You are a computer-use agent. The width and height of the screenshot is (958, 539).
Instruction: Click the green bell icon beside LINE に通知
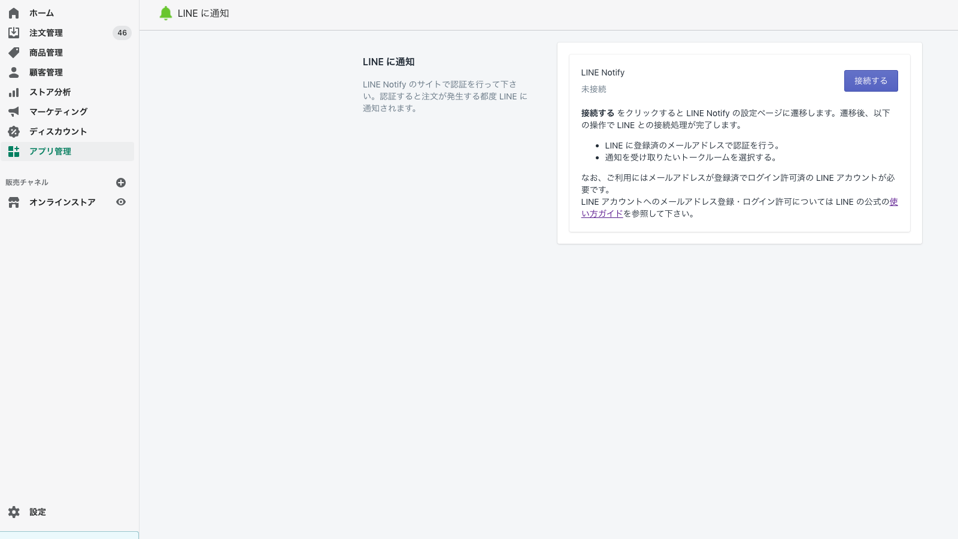[166, 13]
